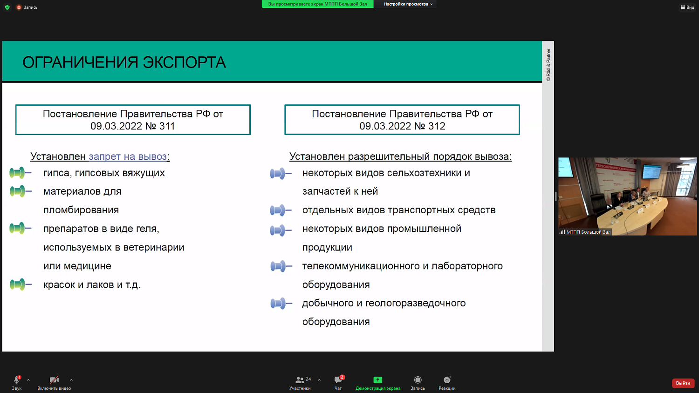This screenshot has width=699, height=393.
Task: Click the 'запрет на вывоз' hyperlink
Action: 128,156
